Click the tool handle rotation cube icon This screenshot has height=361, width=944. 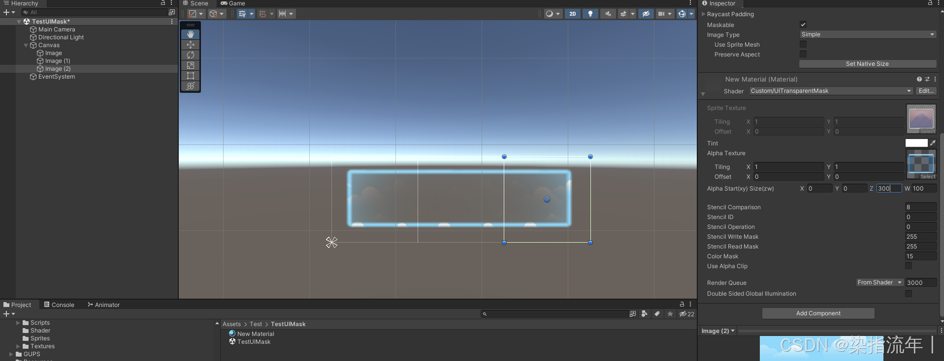217,14
